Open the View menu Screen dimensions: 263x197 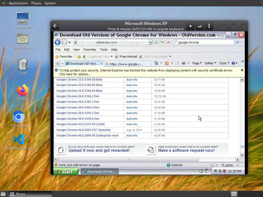76,50
